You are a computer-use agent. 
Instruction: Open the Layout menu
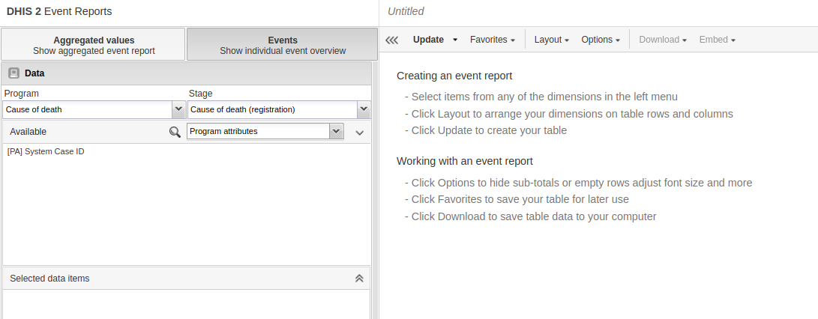click(x=551, y=40)
